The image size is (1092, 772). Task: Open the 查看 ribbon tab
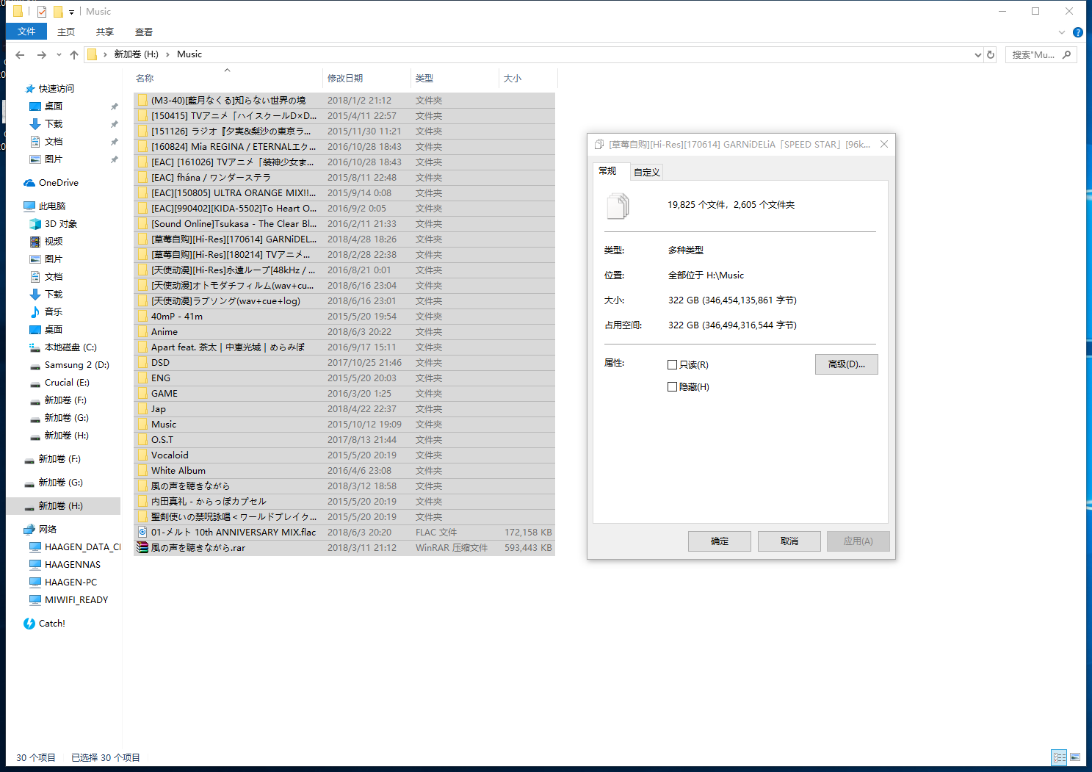(x=144, y=32)
